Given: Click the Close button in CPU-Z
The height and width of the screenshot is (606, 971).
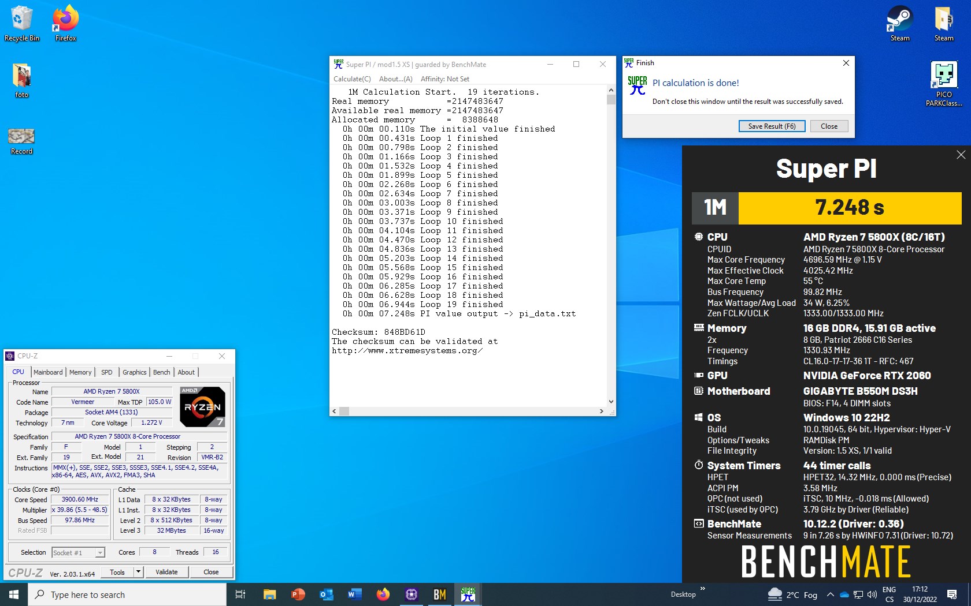Looking at the screenshot, I should click(x=211, y=572).
